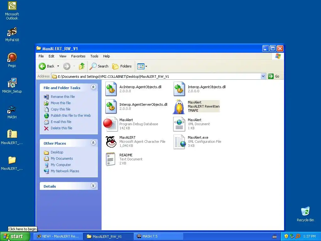
Task: Open the View menu
Action: tap(63, 56)
